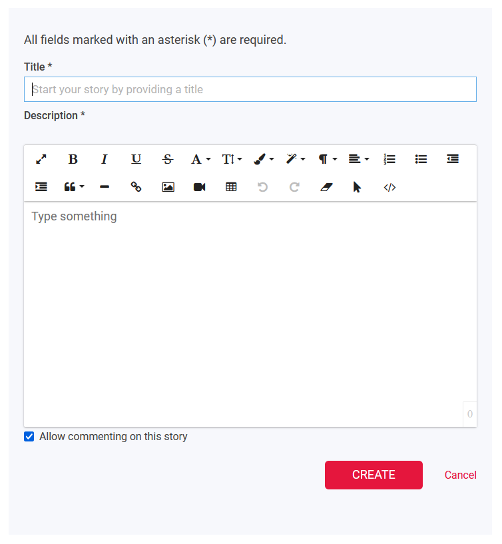Uncheck Allow commenting on this story
Screen dimensions: 502x544
coord(29,436)
